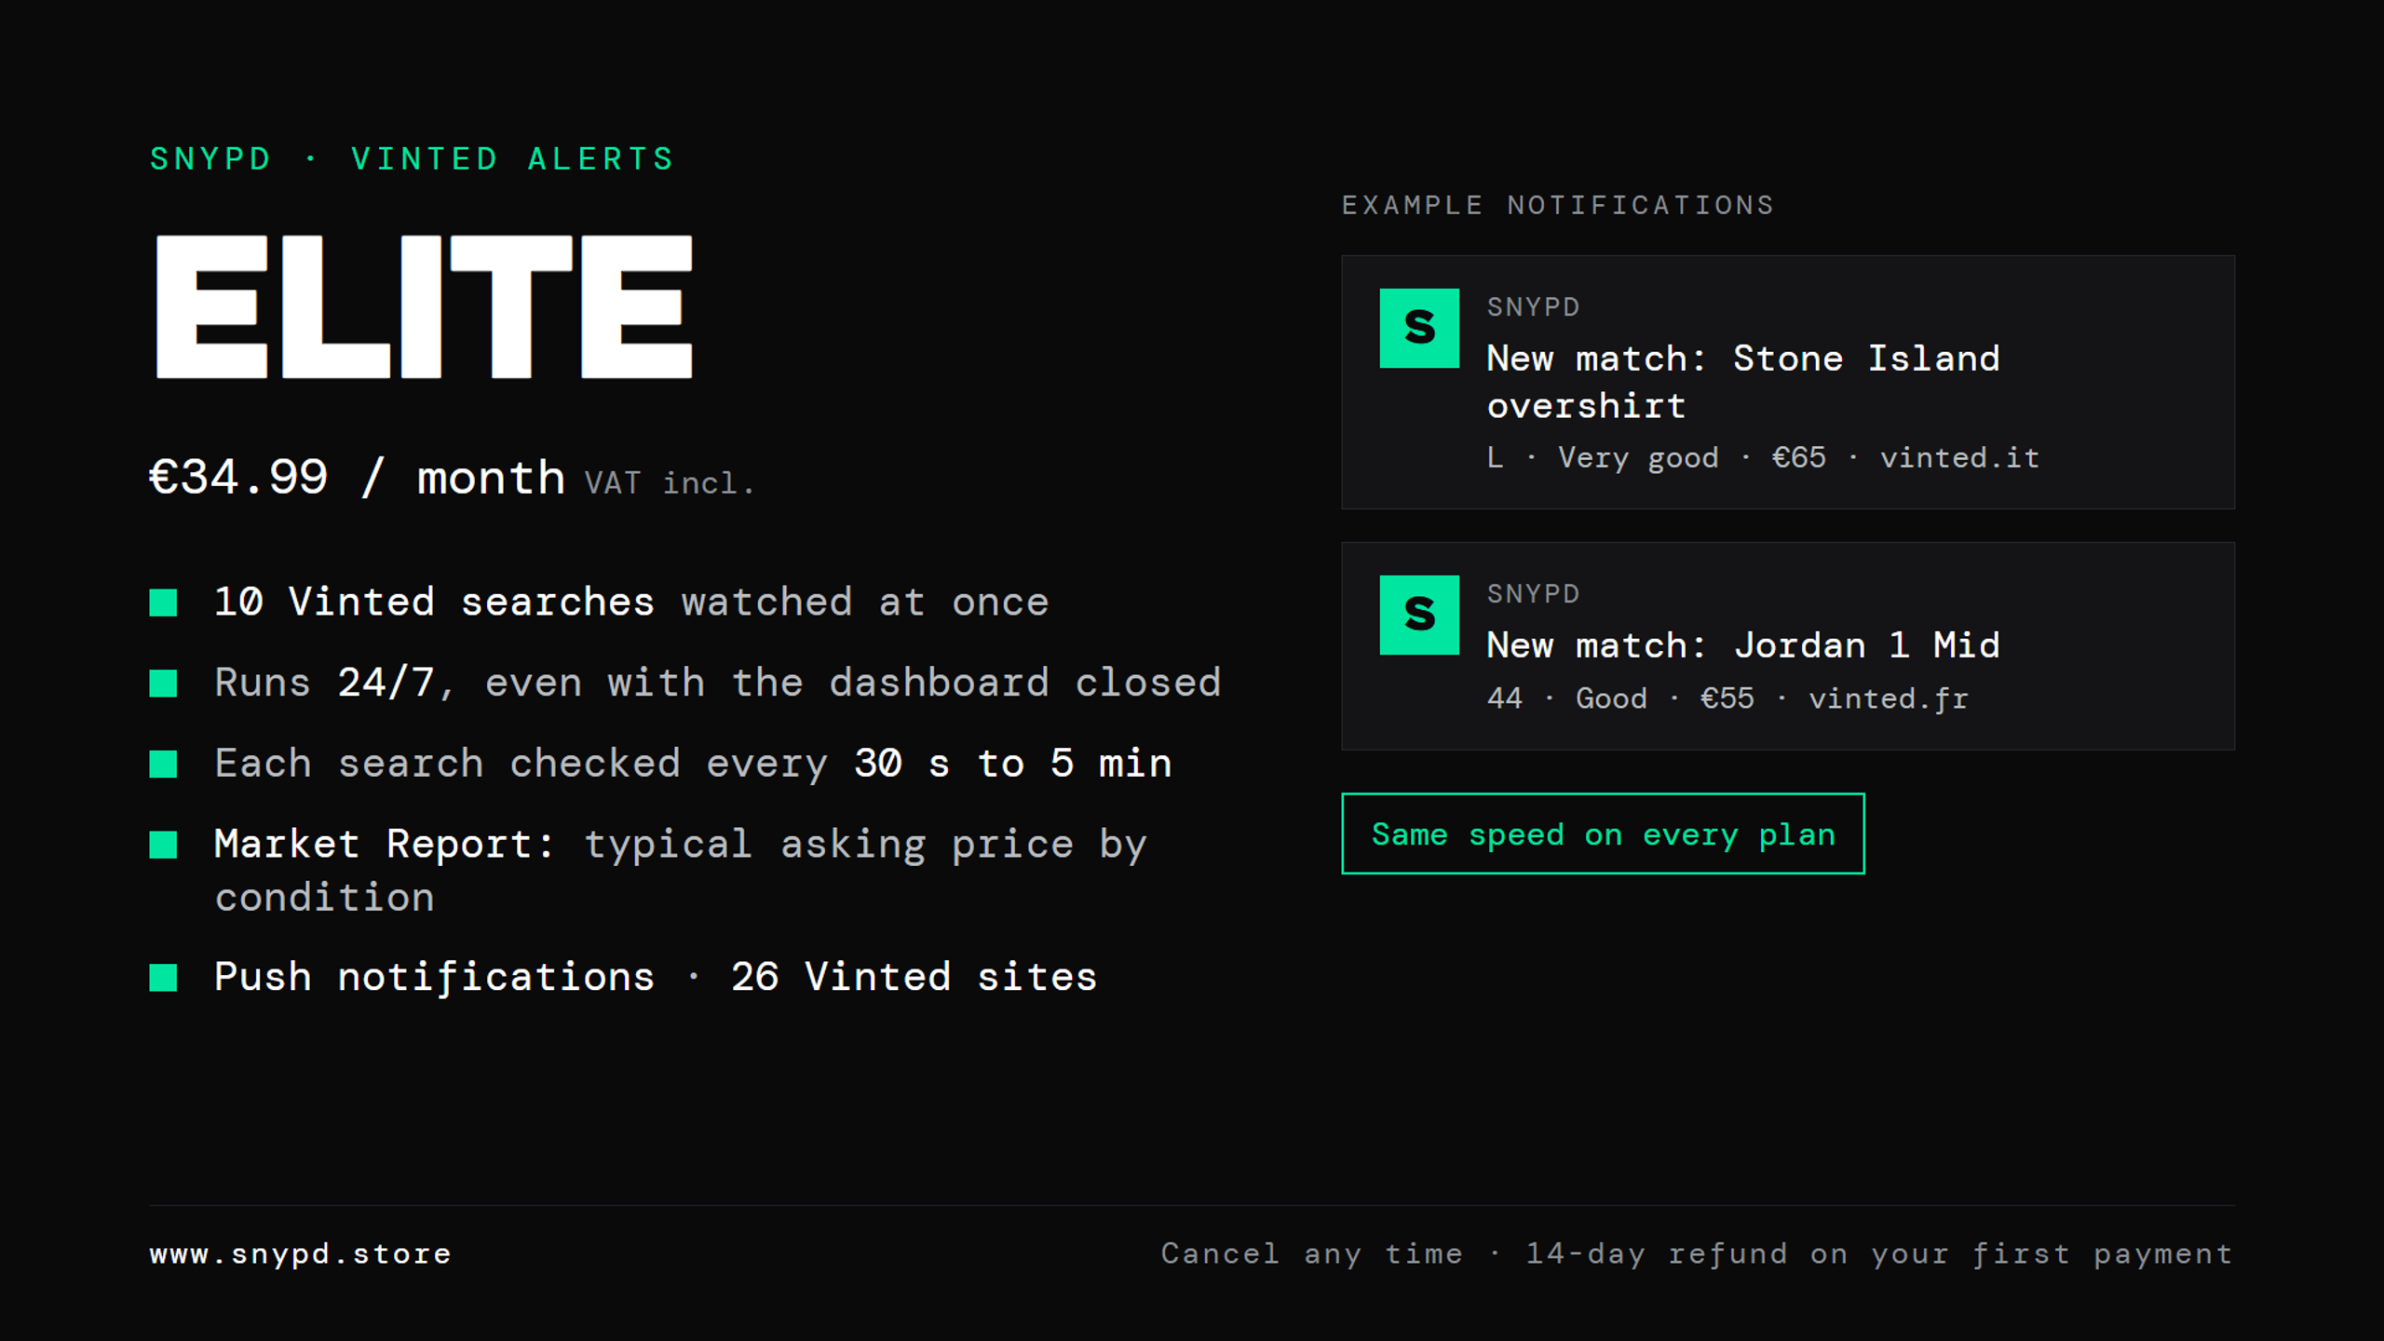The height and width of the screenshot is (1341, 2384).
Task: Click the Runs 24/7 feature line
Action: [717, 683]
